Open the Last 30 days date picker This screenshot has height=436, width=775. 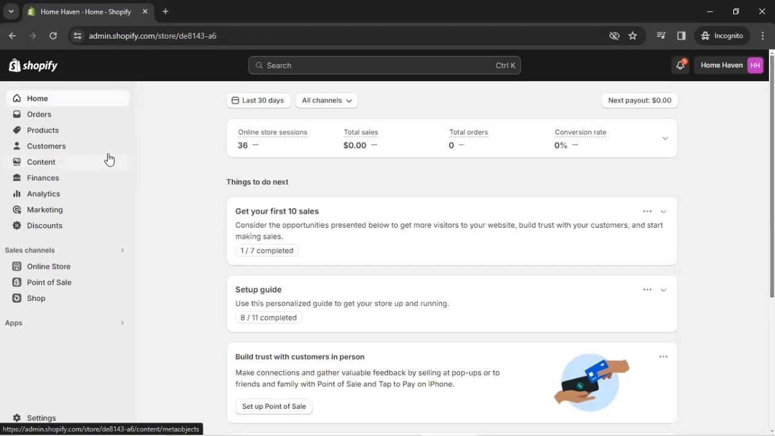point(258,101)
